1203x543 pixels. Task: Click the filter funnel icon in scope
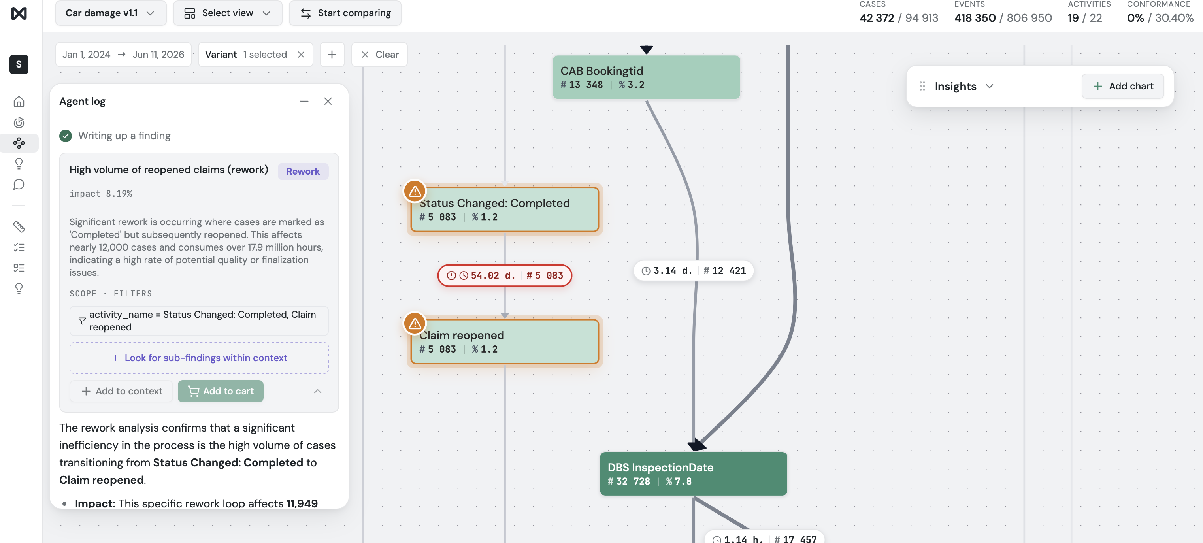(x=82, y=321)
